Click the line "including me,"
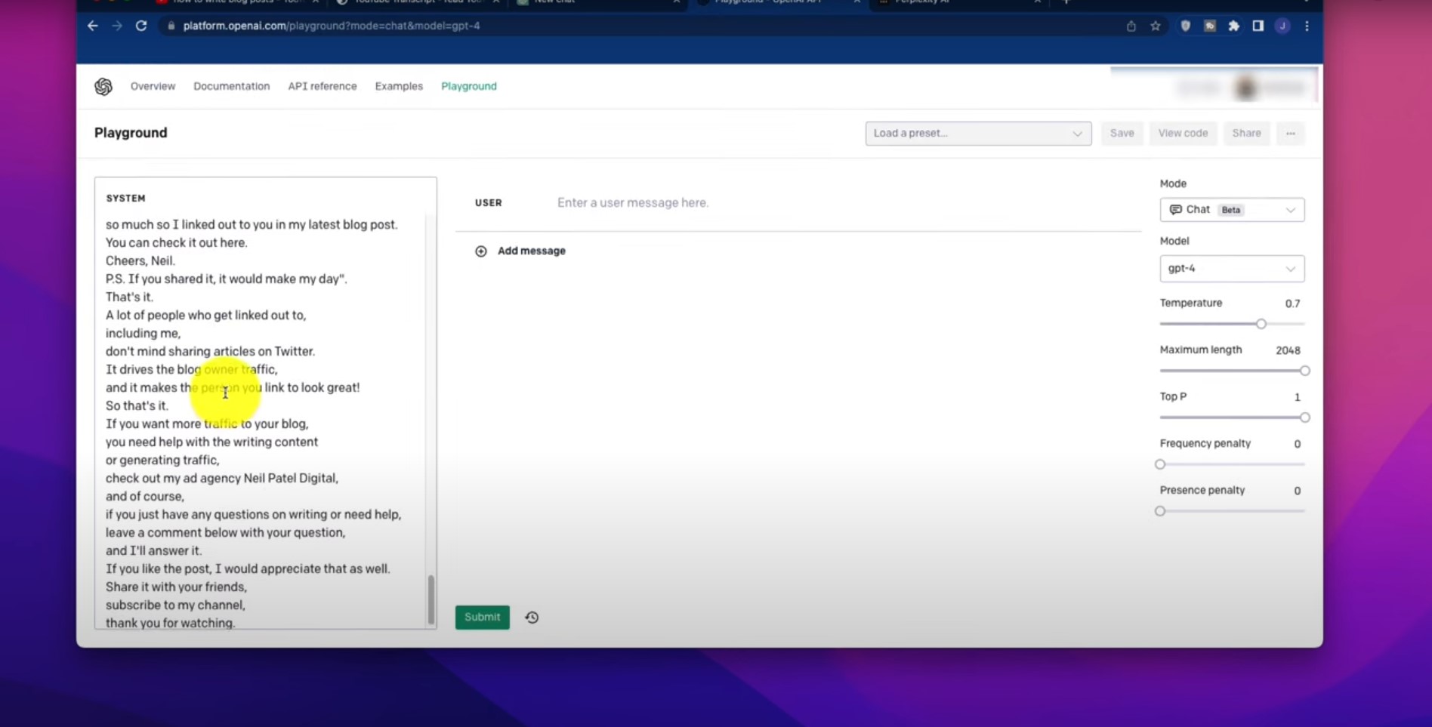1432x727 pixels. [x=144, y=333]
